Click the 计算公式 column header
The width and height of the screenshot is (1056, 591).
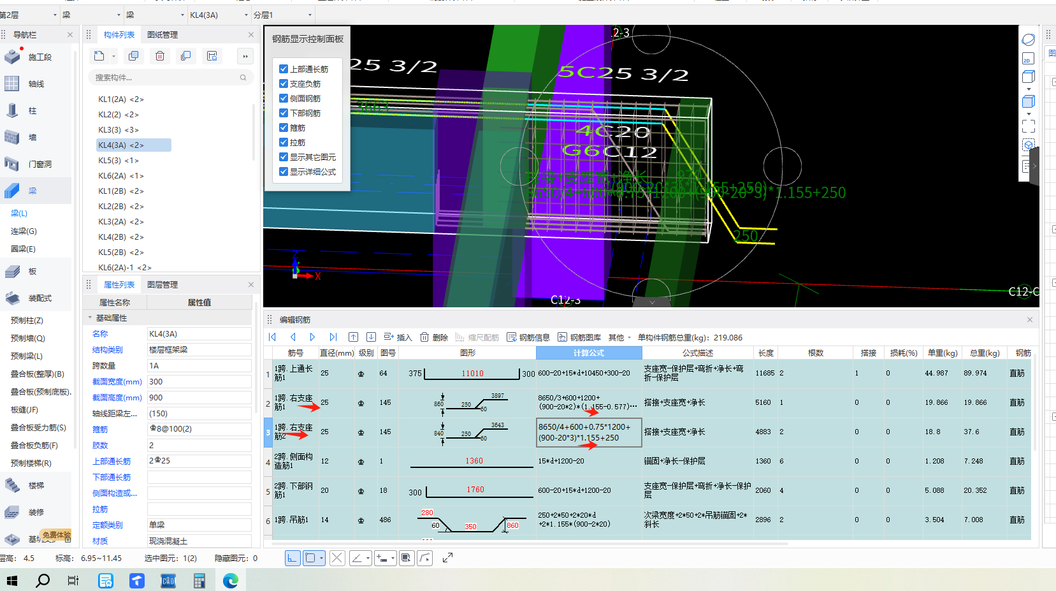pyautogui.click(x=589, y=353)
